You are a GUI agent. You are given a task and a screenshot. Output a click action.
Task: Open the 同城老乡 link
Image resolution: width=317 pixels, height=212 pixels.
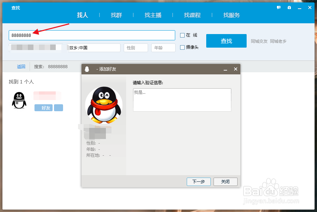278,41
